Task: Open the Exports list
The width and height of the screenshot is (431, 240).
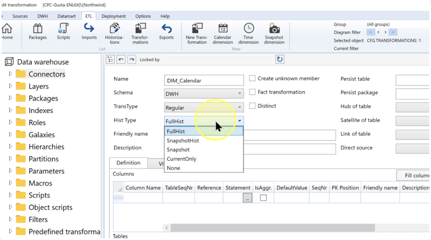Action: tap(166, 31)
